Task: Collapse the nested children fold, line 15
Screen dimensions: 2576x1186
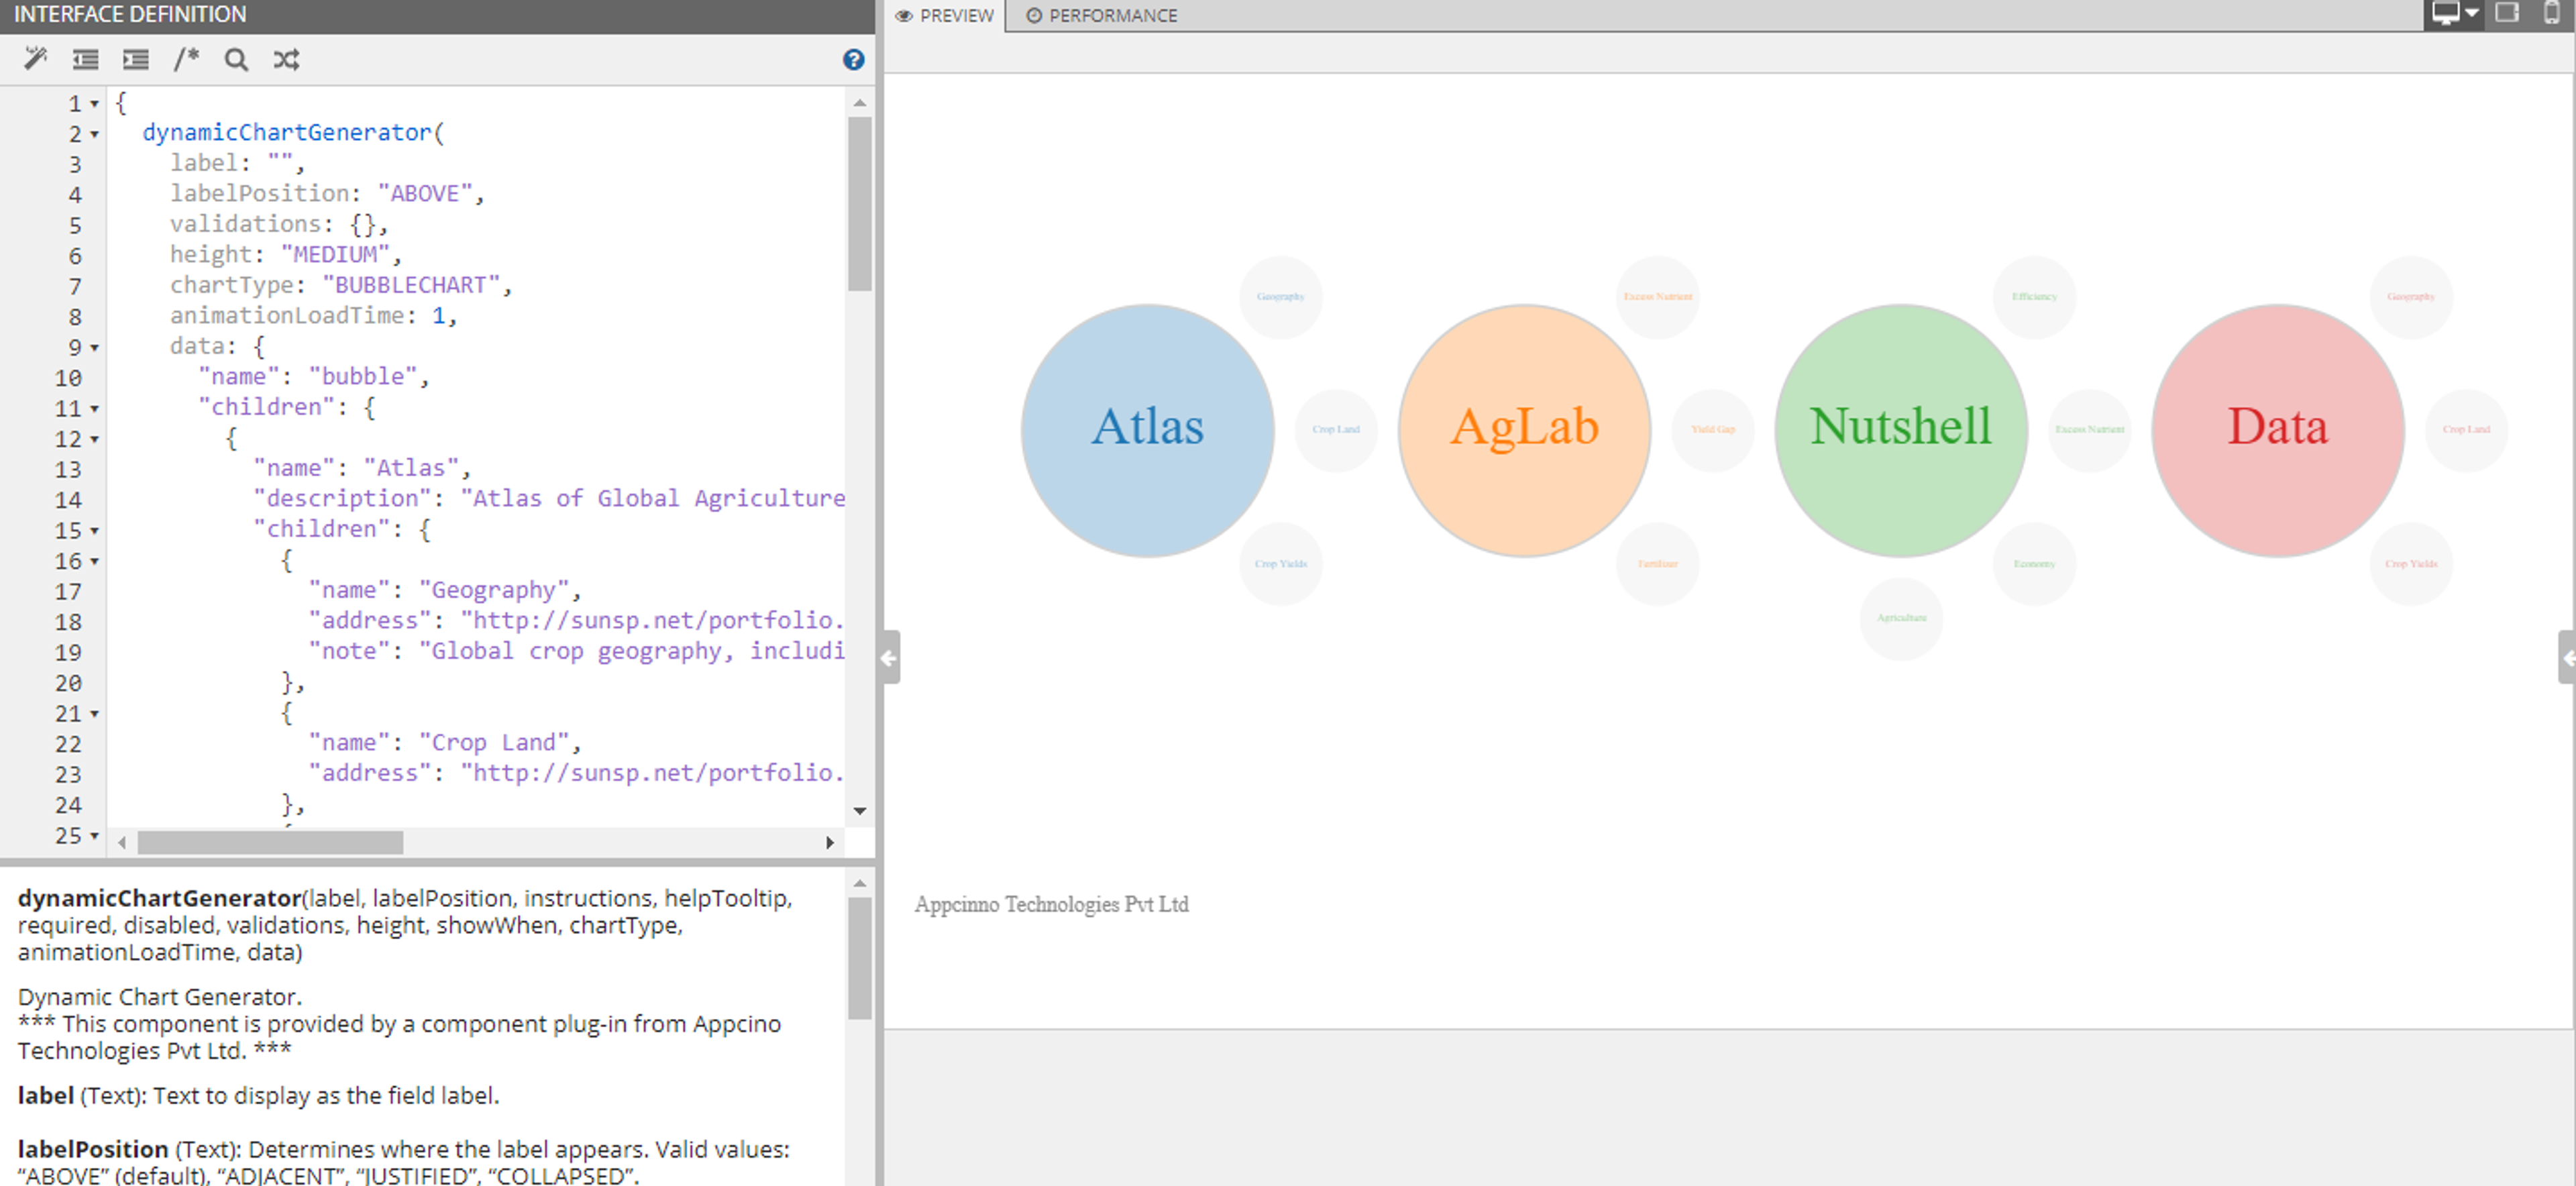Action: click(95, 531)
